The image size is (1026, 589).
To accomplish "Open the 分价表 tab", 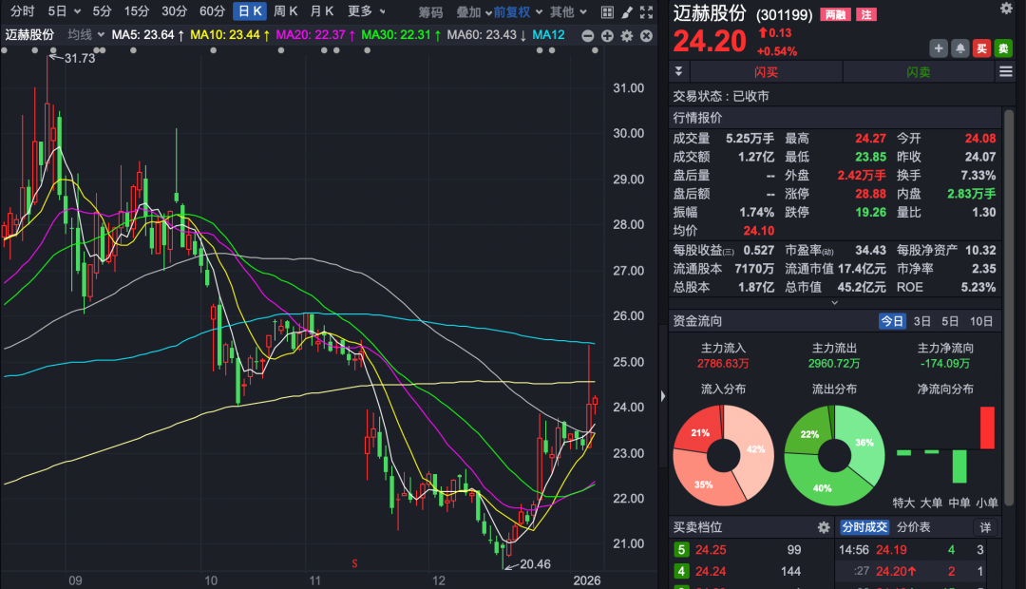I will [x=913, y=527].
